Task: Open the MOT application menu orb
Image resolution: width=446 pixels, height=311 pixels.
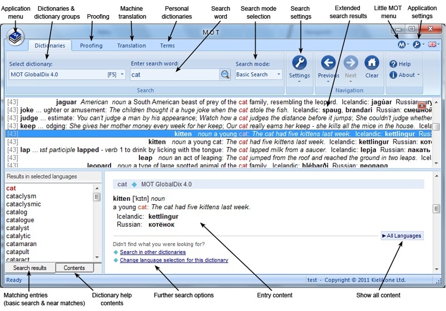Action: pyautogui.click(x=15, y=37)
